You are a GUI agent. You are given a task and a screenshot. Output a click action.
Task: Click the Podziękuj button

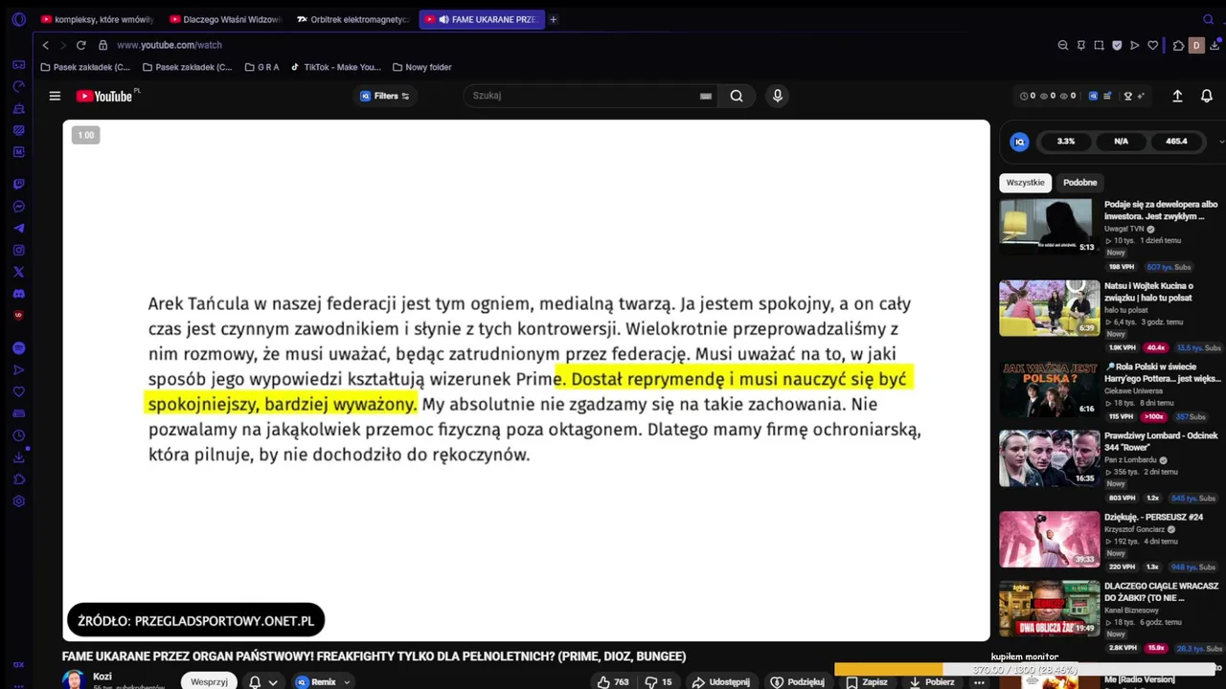797,682
